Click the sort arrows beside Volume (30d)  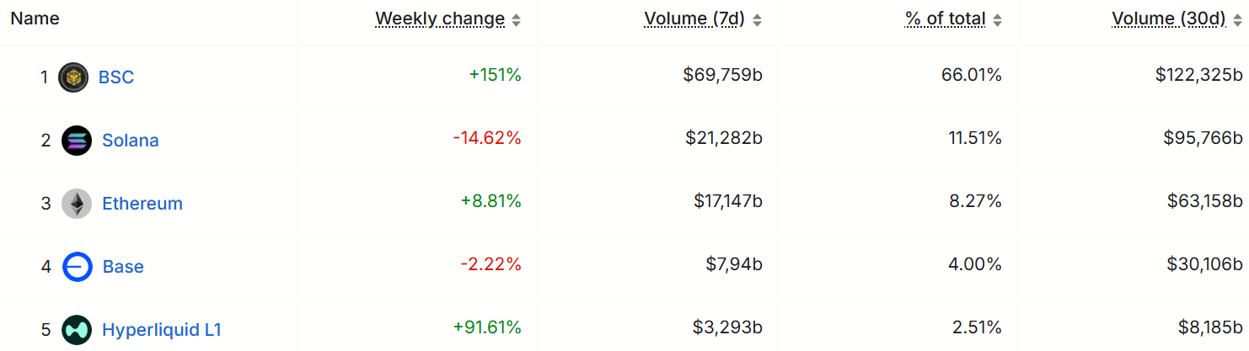coord(1237,20)
